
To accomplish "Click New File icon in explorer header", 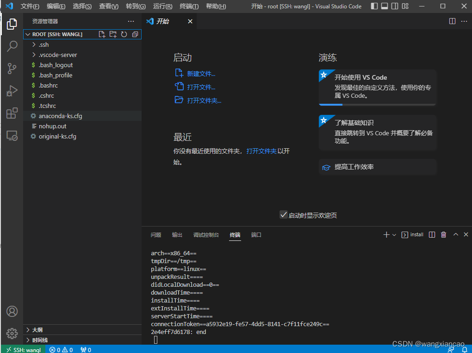I will pos(102,34).
